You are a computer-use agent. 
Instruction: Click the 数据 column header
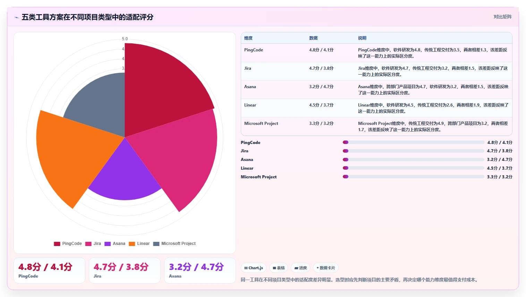(313, 38)
